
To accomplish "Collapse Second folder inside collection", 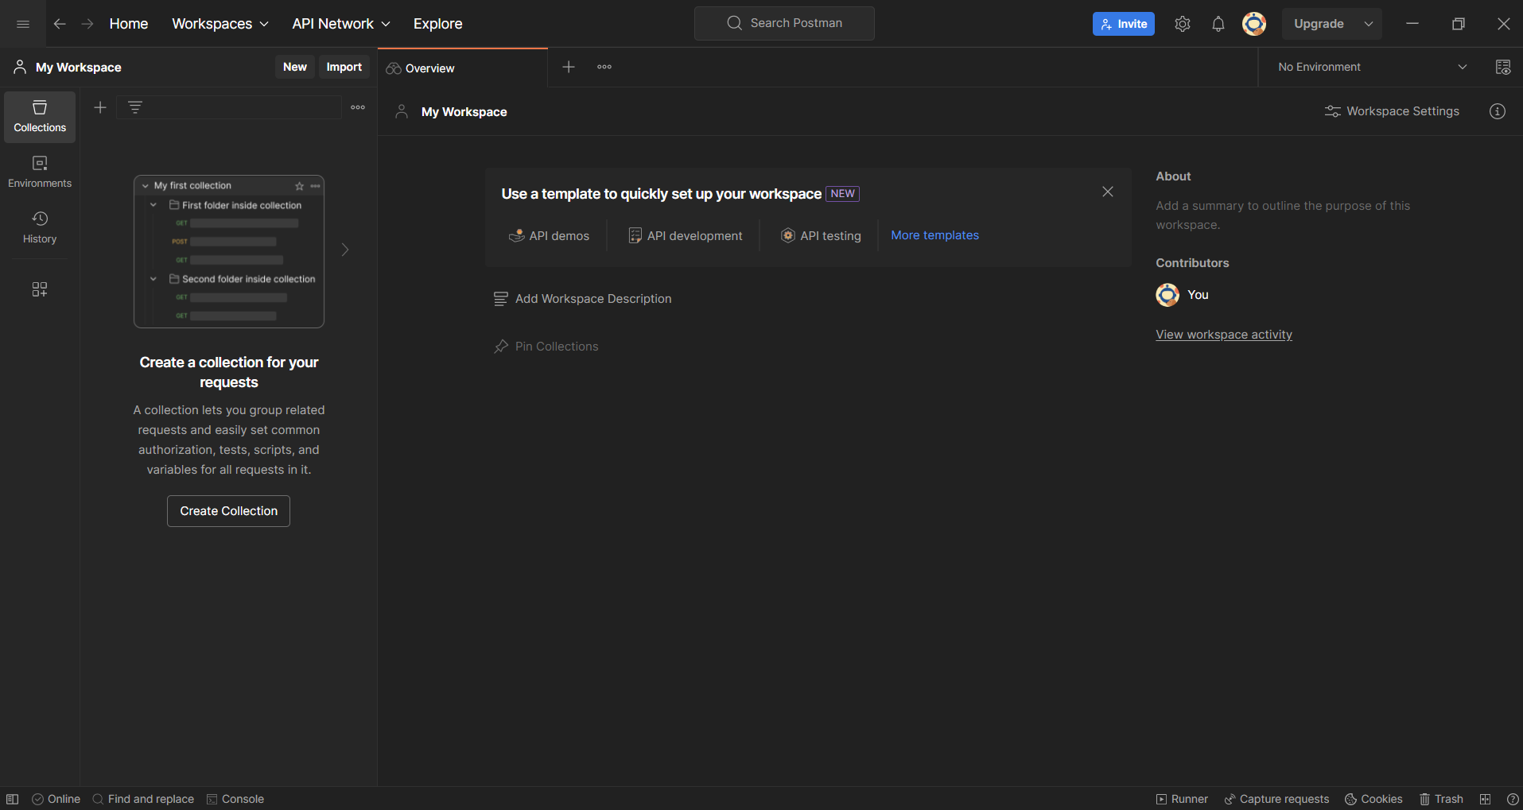I will [153, 279].
